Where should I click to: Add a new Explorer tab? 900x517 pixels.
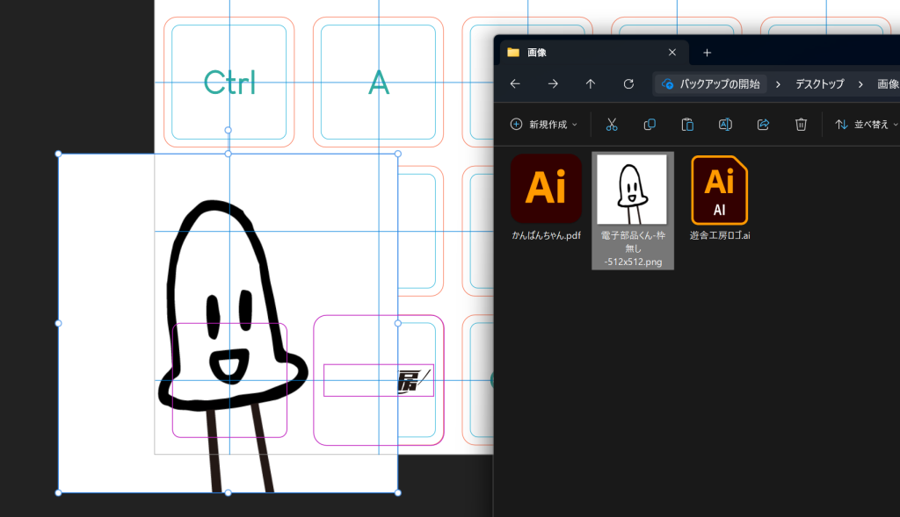click(708, 53)
